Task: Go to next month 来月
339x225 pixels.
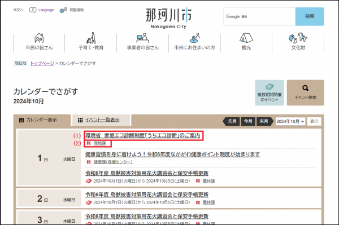Action: click(x=264, y=121)
